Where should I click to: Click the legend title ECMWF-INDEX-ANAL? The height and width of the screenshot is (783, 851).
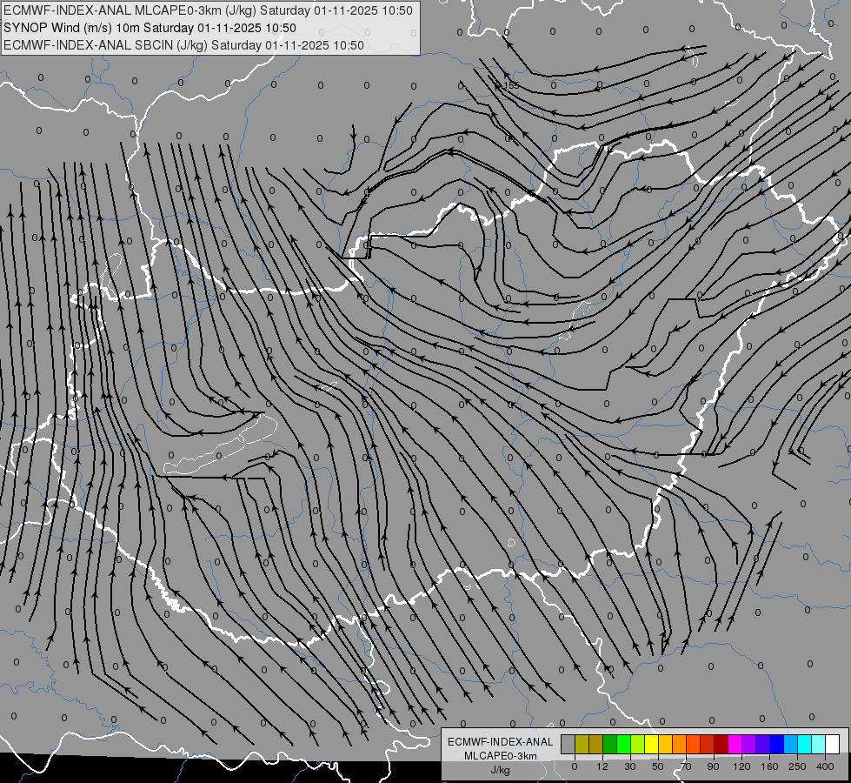coord(501,742)
